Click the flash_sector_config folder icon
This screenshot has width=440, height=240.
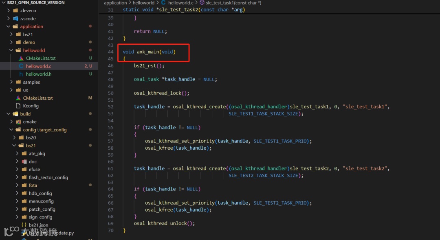point(24,177)
